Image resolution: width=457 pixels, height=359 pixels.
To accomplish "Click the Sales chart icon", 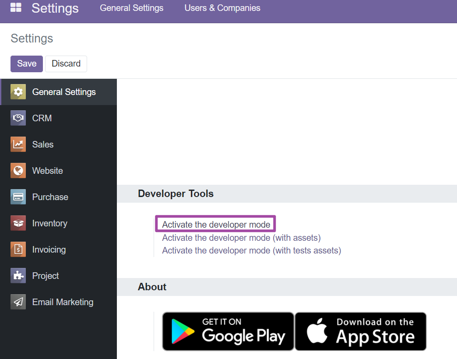I will [18, 144].
